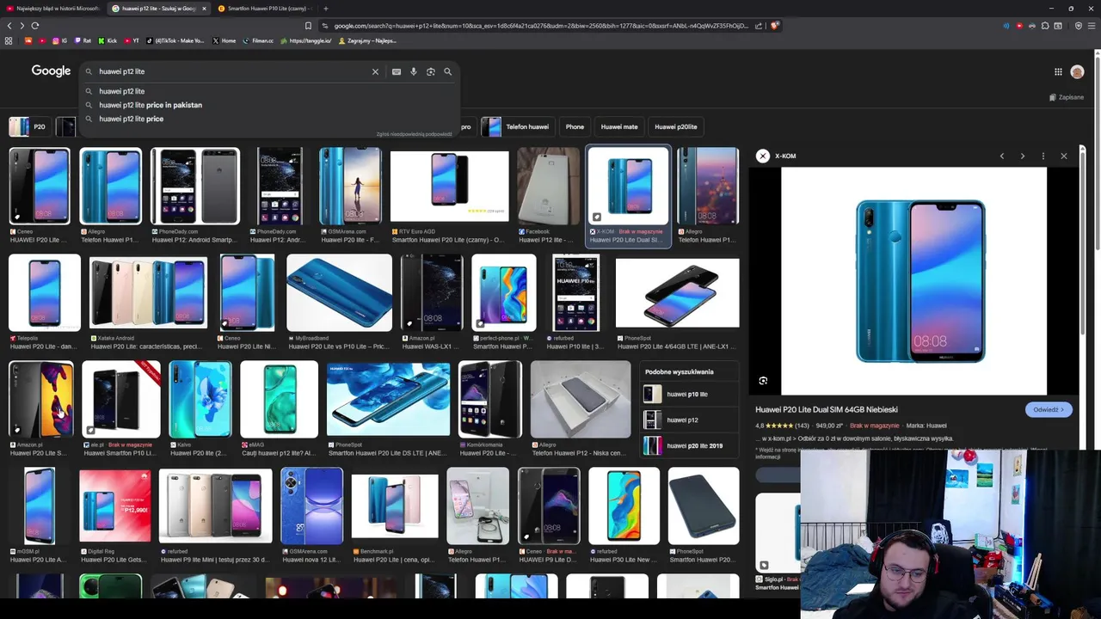Open the bookmark page icon in toolbar
This screenshot has width=1101, height=619.
tap(308, 26)
